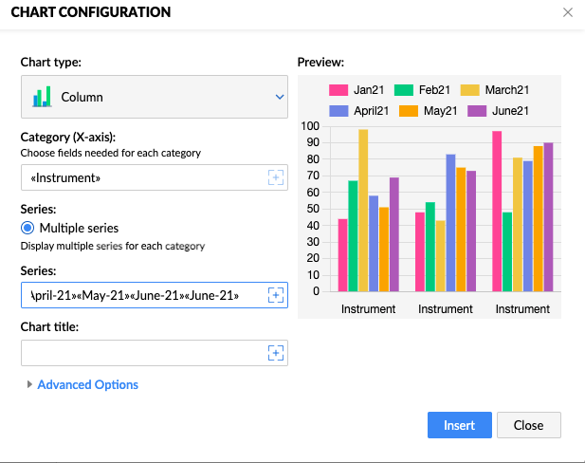Click insert-field icon in Category X-axis box
Viewport: 585px width, 463px height.
[x=276, y=177]
